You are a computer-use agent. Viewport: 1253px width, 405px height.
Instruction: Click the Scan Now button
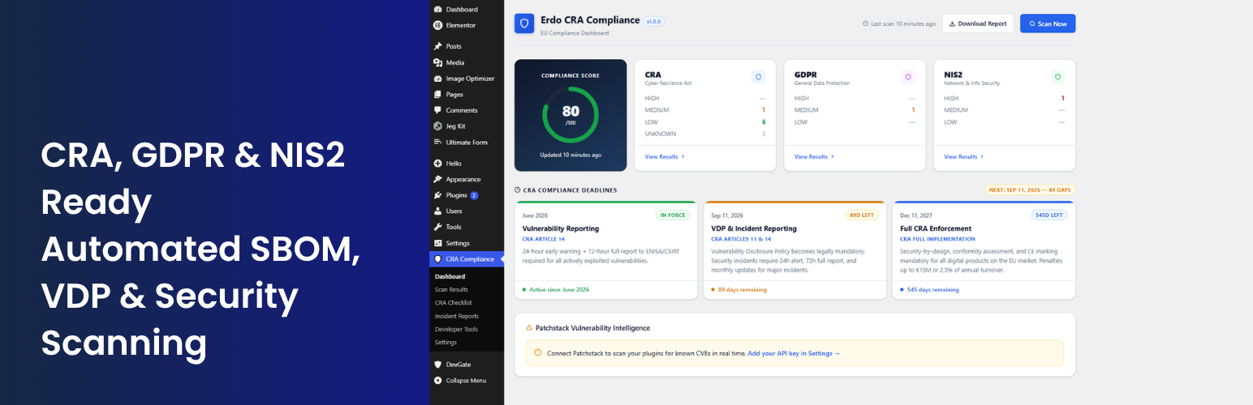[x=1048, y=23]
